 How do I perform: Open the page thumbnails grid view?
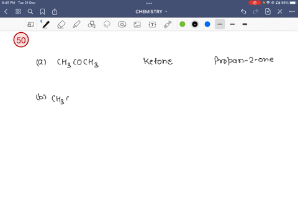pyautogui.click(x=18, y=12)
